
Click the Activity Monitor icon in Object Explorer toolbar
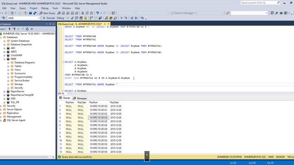point(32,29)
